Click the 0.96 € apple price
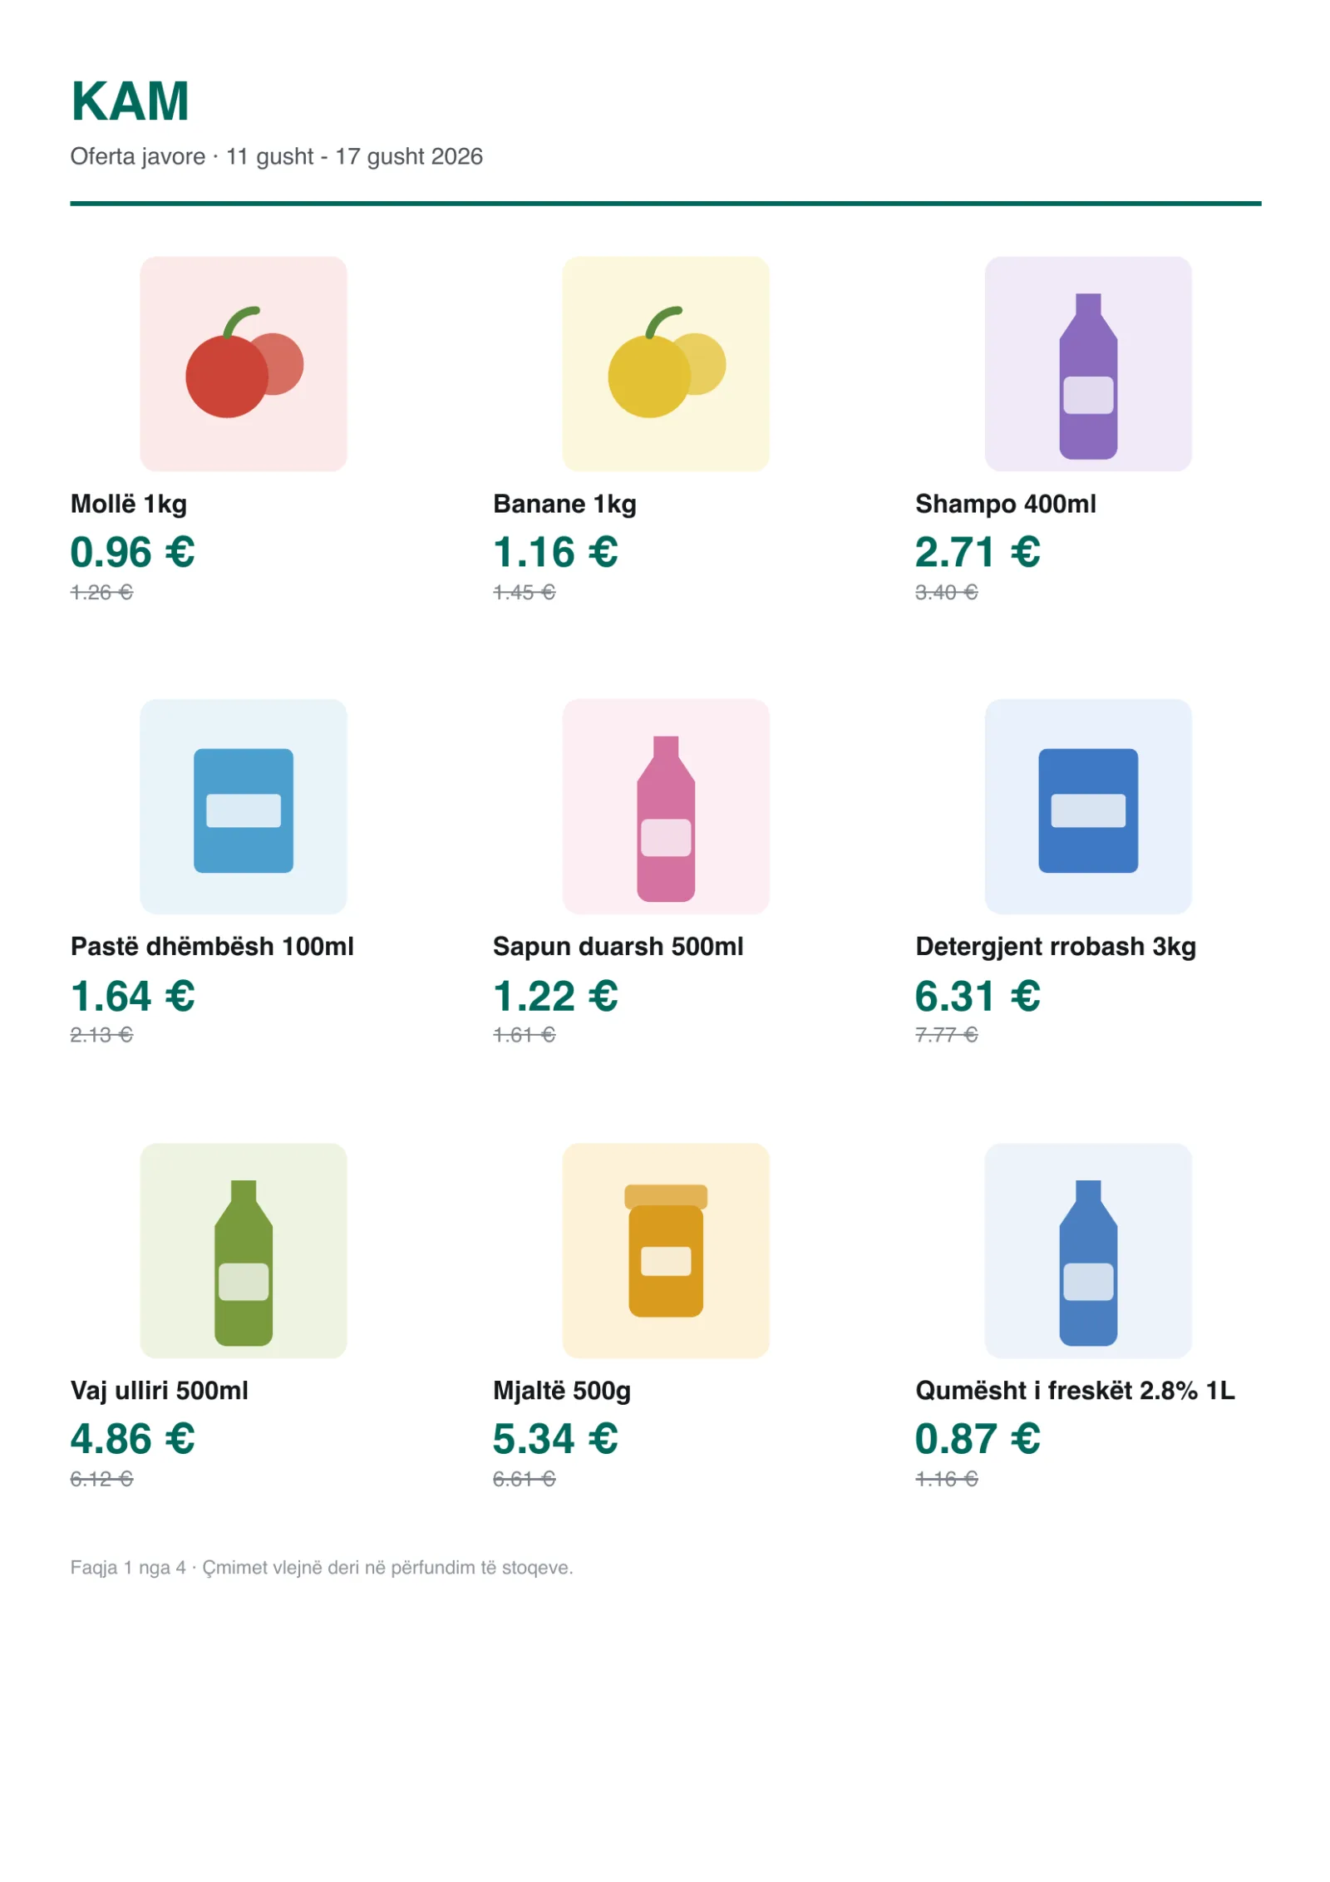Image resolution: width=1330 pixels, height=1882 pixels. [x=133, y=552]
